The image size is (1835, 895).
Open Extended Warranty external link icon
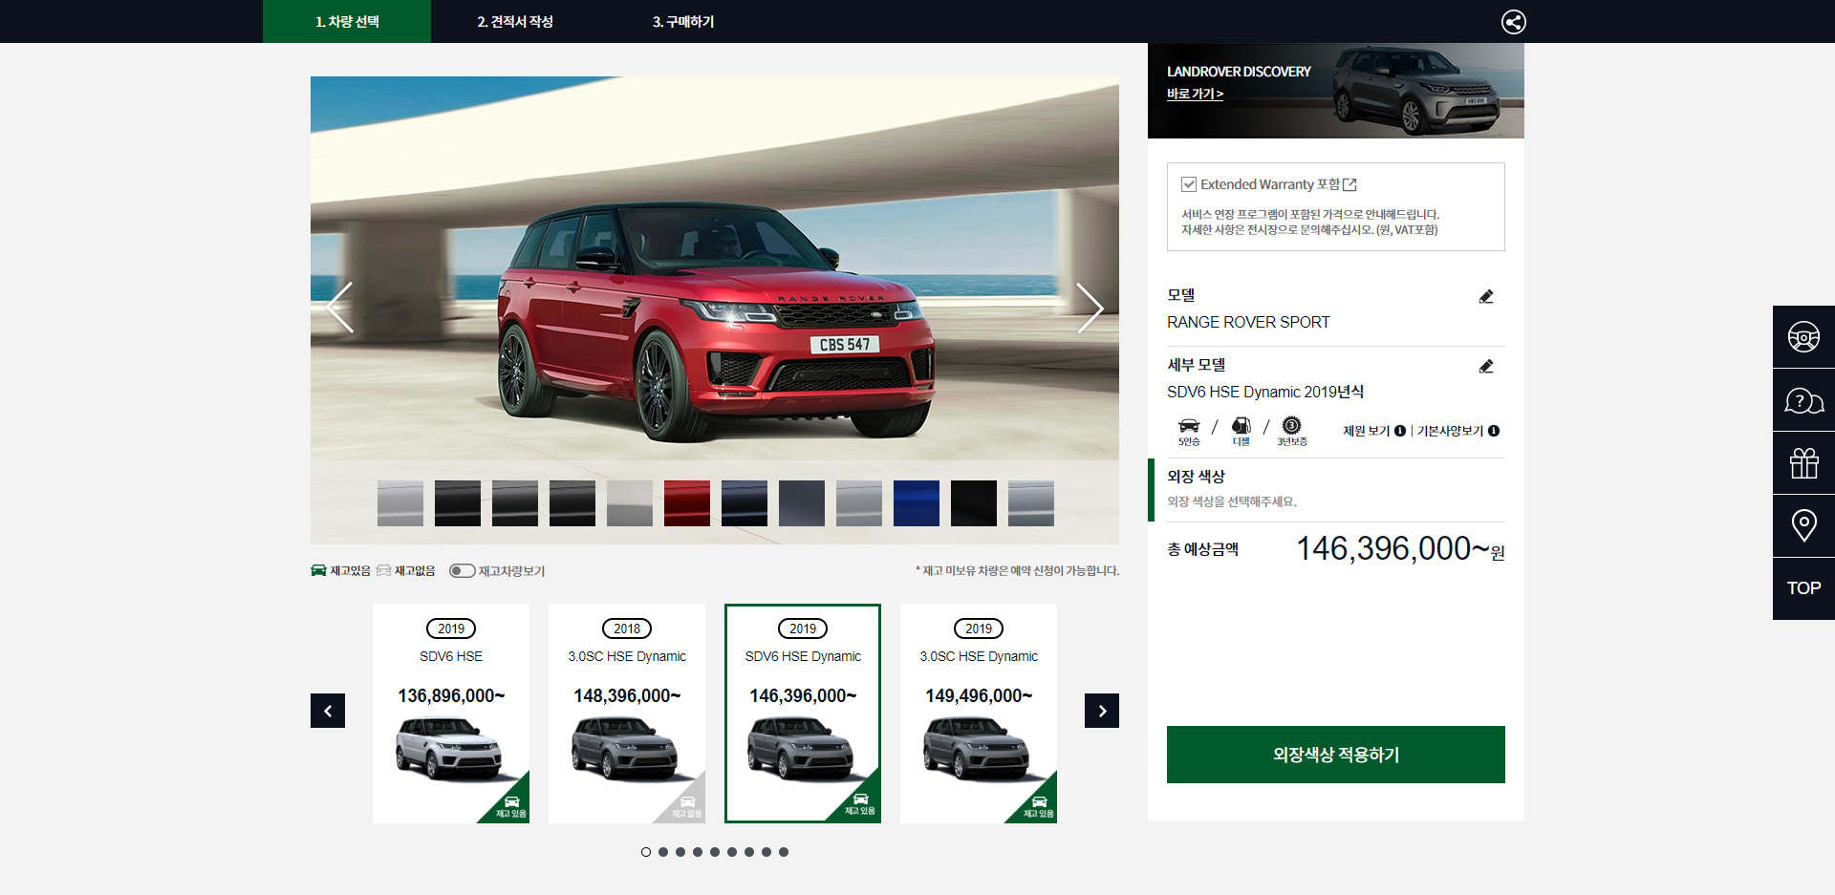1349,184
